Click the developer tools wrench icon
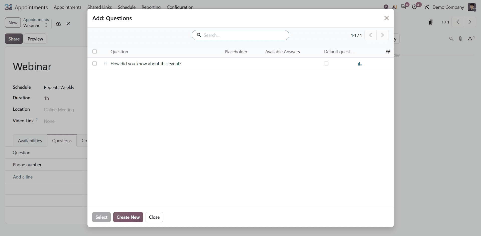The width and height of the screenshot is (481, 236). [427, 7]
